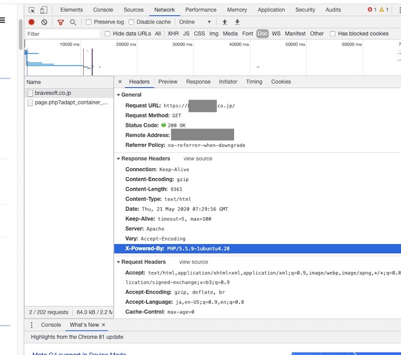
Task: Open drawer three-dot menu beside Console
Action: [x=31, y=325]
